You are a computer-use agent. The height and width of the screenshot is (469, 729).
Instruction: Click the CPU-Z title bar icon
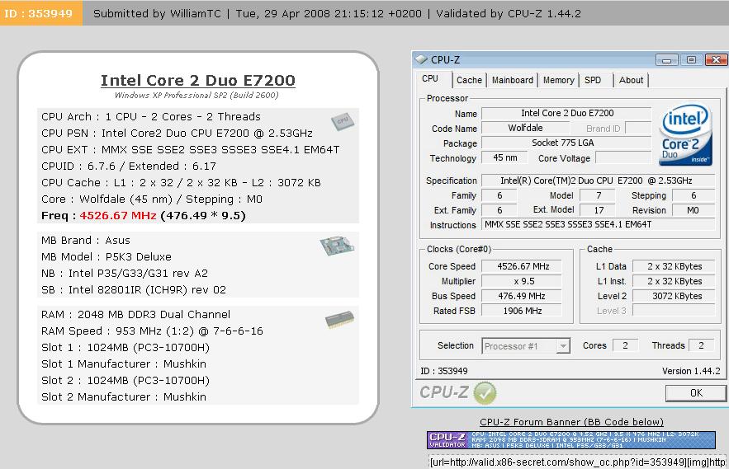[x=421, y=59]
